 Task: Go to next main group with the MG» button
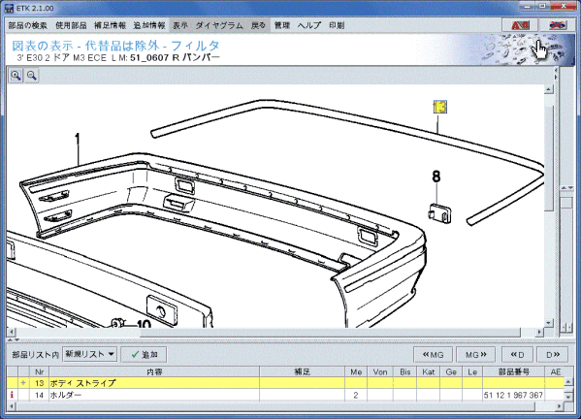pyautogui.click(x=475, y=355)
